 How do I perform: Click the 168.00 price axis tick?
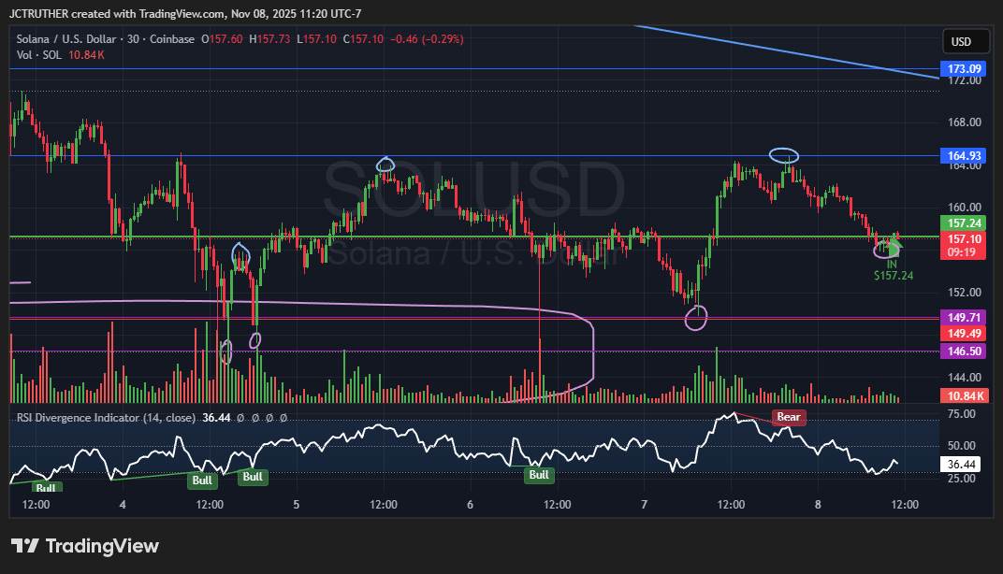964,122
